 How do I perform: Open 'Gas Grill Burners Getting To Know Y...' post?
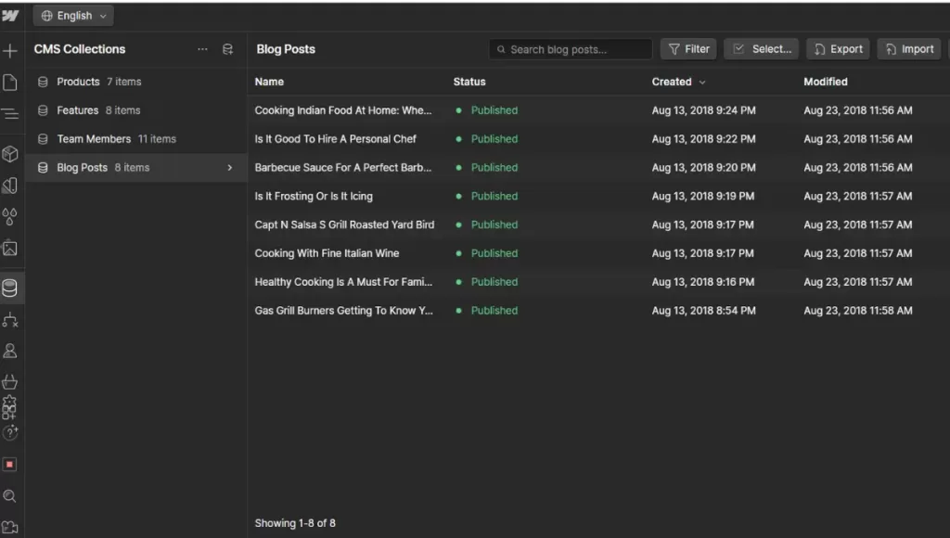pos(343,310)
